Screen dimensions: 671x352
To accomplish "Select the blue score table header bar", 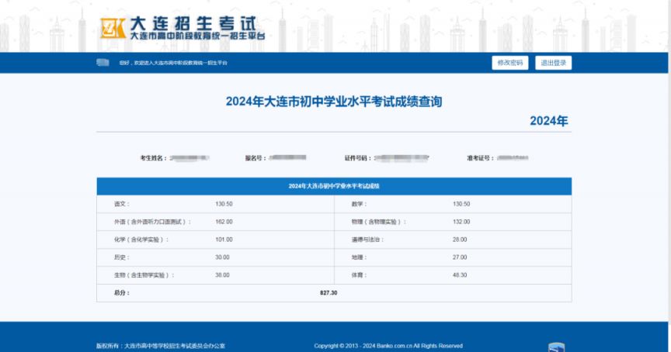I will pyautogui.click(x=334, y=186).
